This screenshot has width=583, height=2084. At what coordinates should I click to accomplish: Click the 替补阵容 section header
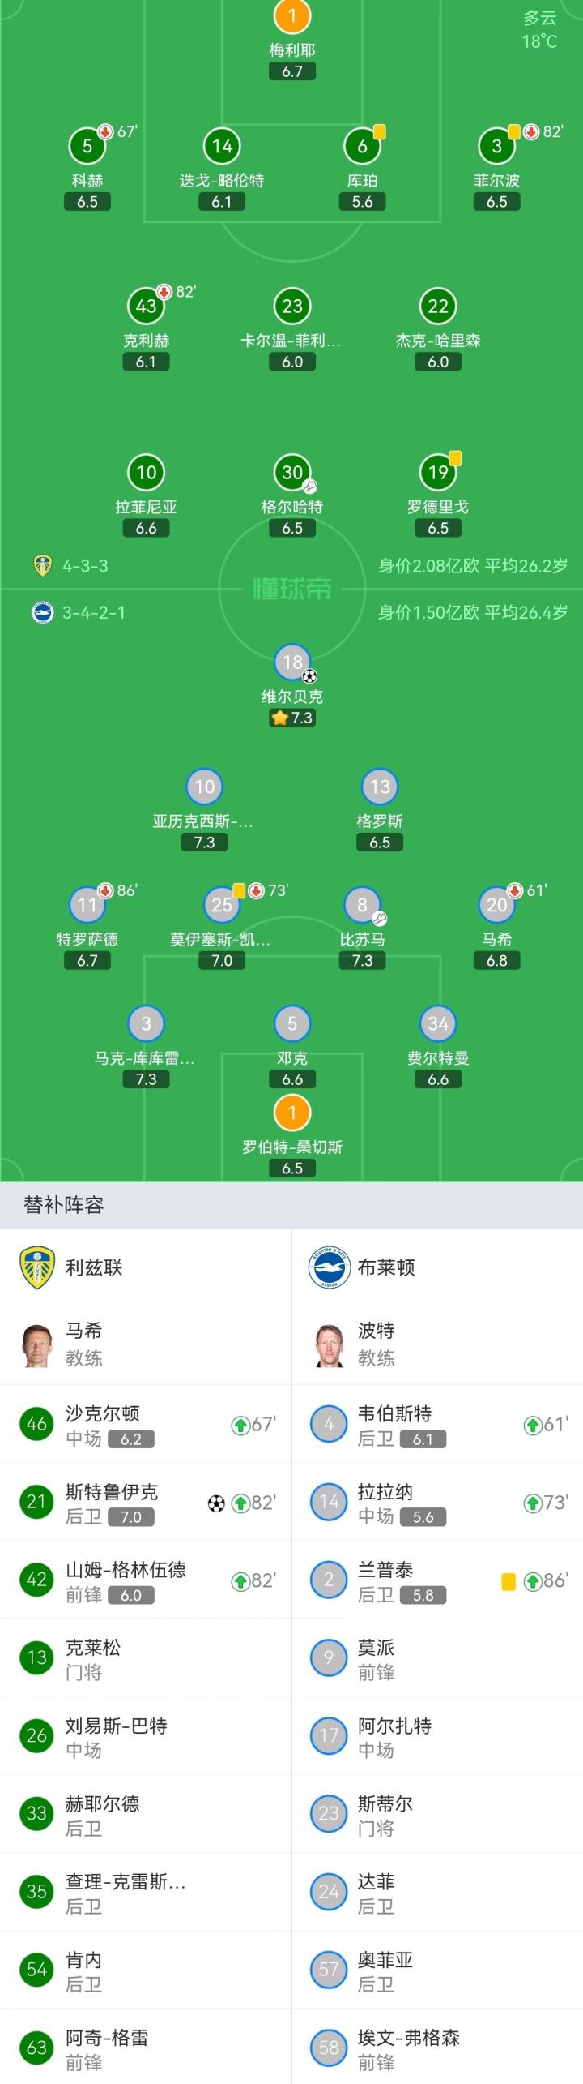point(64,1205)
